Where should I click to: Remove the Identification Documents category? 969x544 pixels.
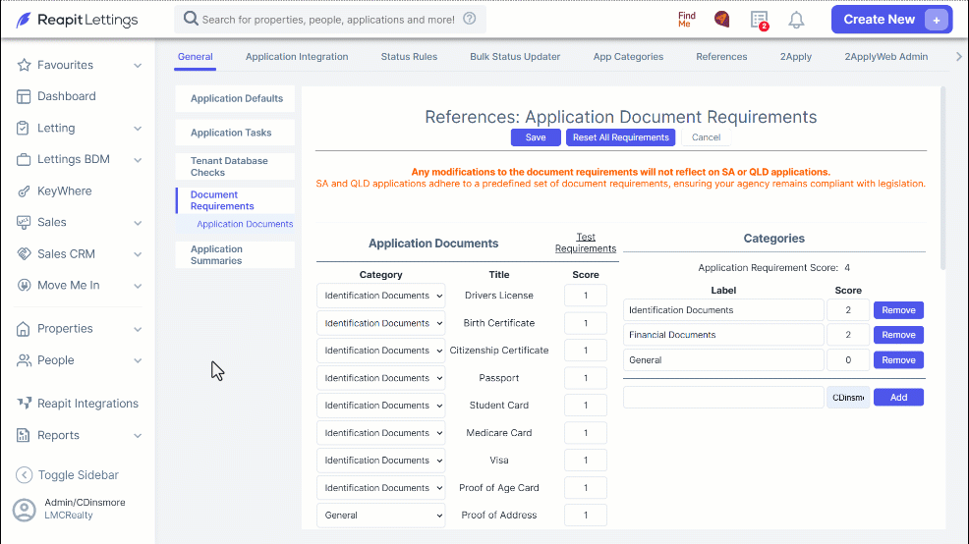[898, 310]
